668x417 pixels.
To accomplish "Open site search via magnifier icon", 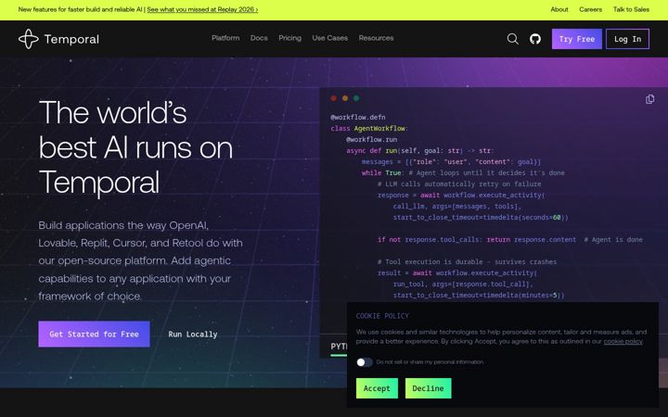I will [512, 39].
